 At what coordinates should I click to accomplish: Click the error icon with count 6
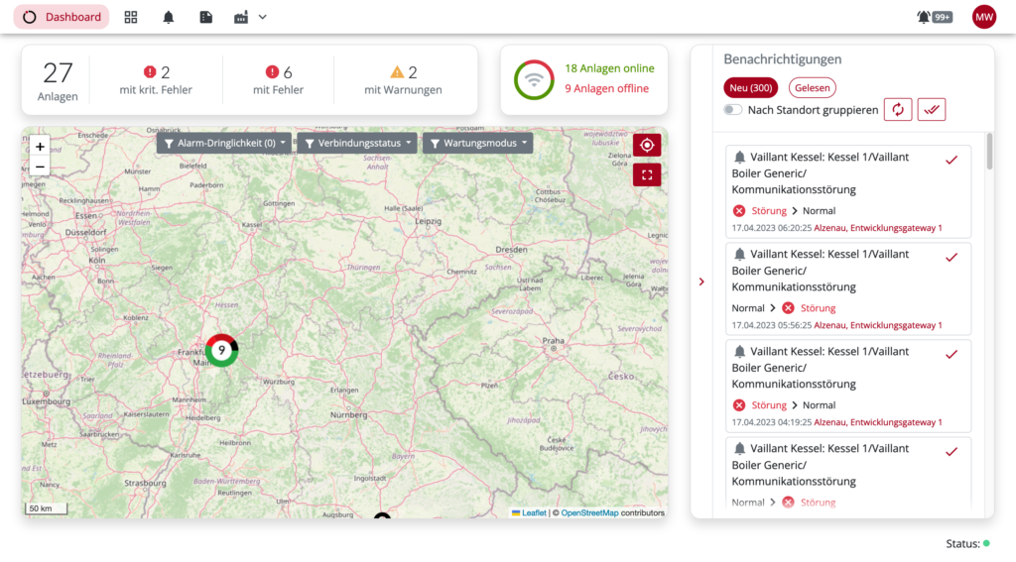pos(272,72)
